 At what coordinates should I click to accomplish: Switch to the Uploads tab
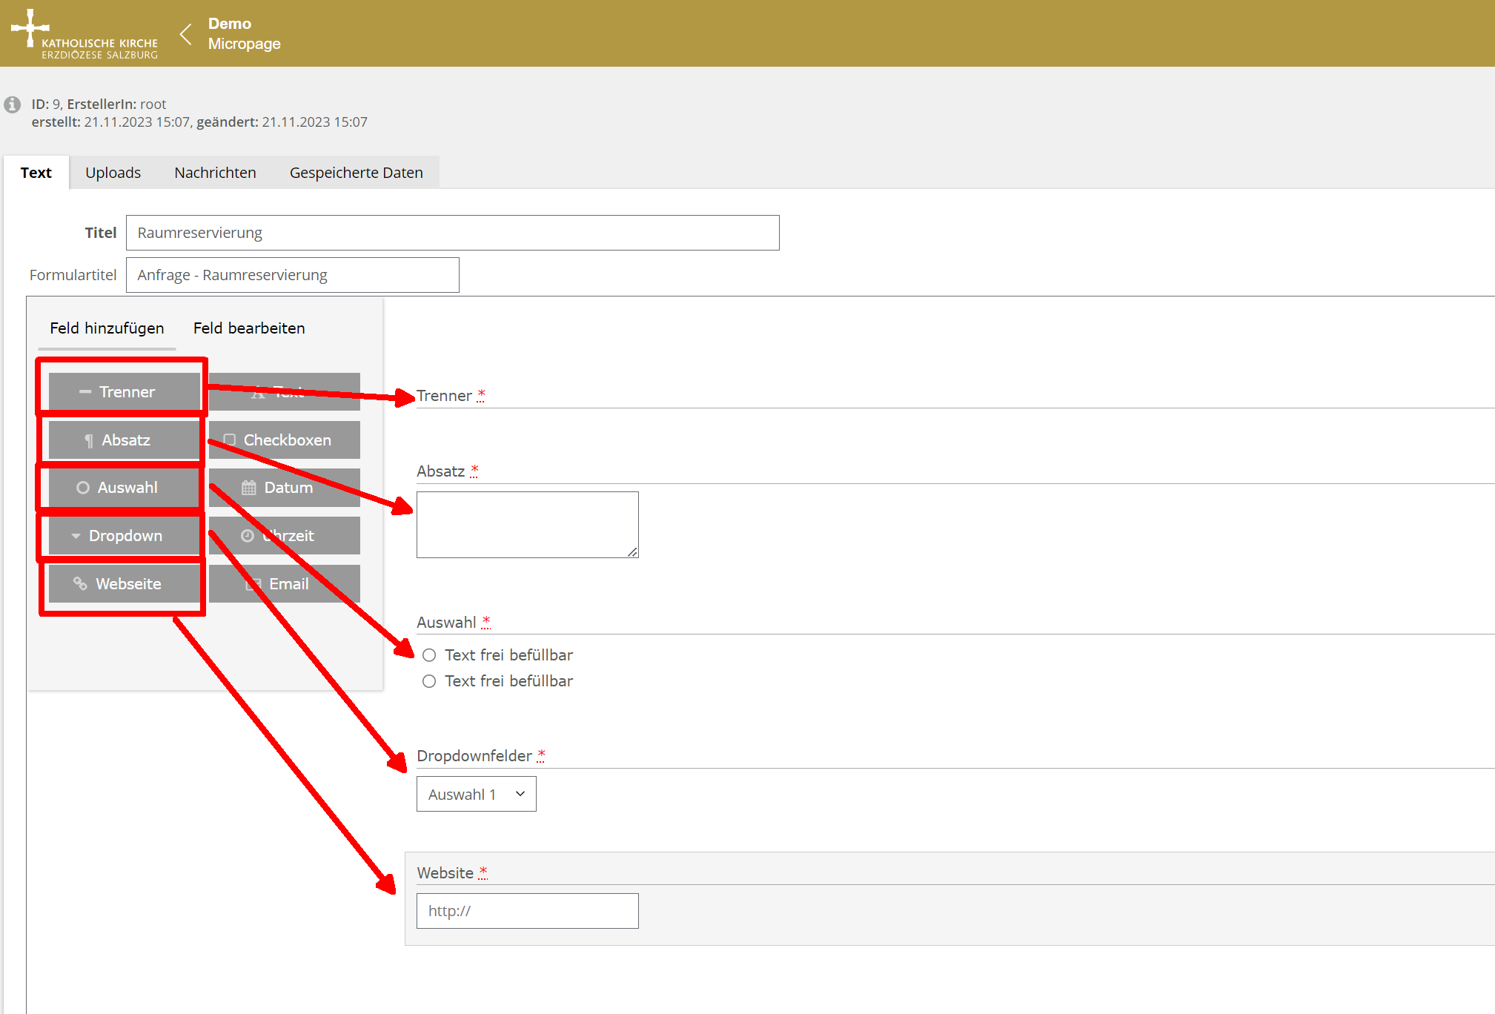(113, 173)
